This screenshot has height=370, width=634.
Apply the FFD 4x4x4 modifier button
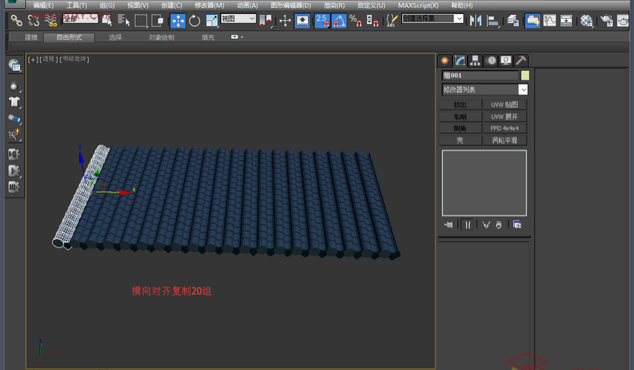505,128
